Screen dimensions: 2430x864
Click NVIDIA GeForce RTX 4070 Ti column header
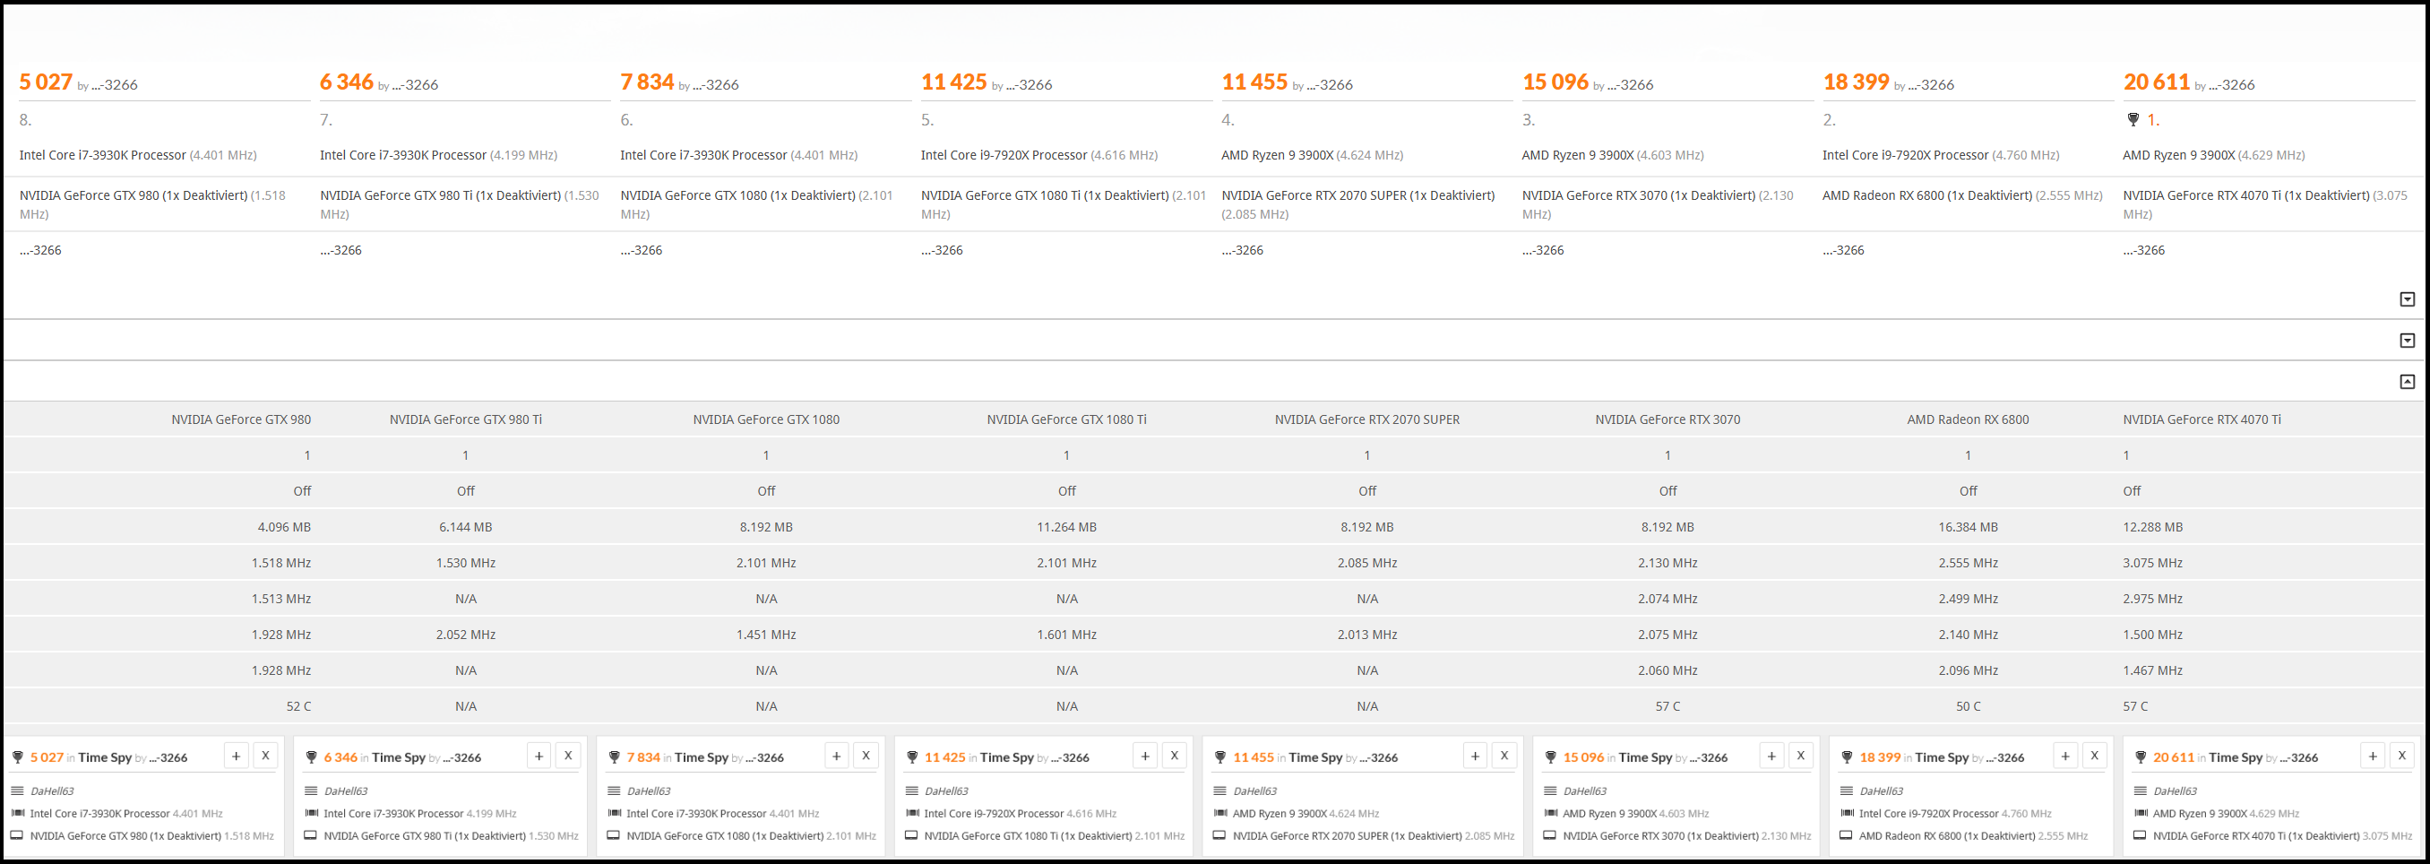coord(2202,419)
